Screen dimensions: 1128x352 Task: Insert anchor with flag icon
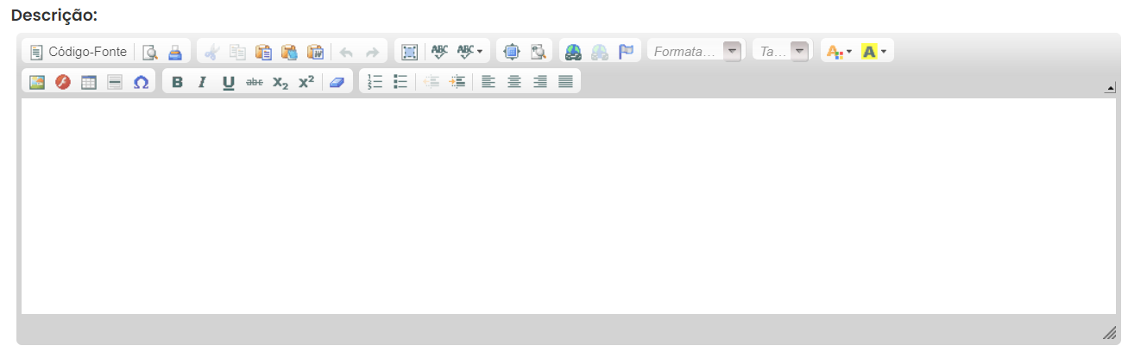click(626, 52)
